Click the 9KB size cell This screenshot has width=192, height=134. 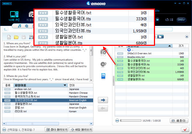click(x=182, y=57)
